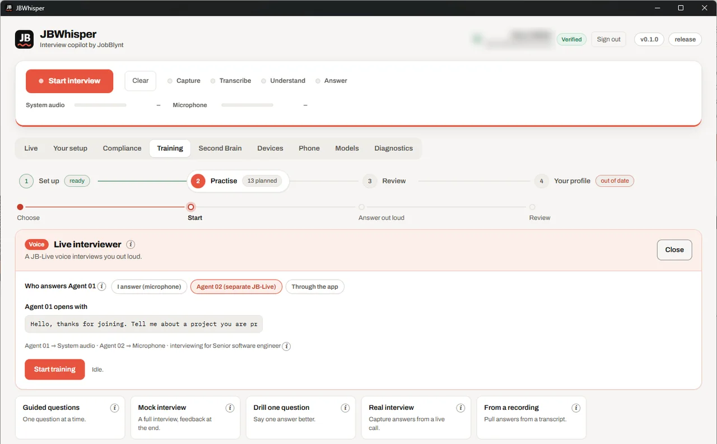Click the out of date badge
Screen dimensions: 717x444
tap(614, 181)
